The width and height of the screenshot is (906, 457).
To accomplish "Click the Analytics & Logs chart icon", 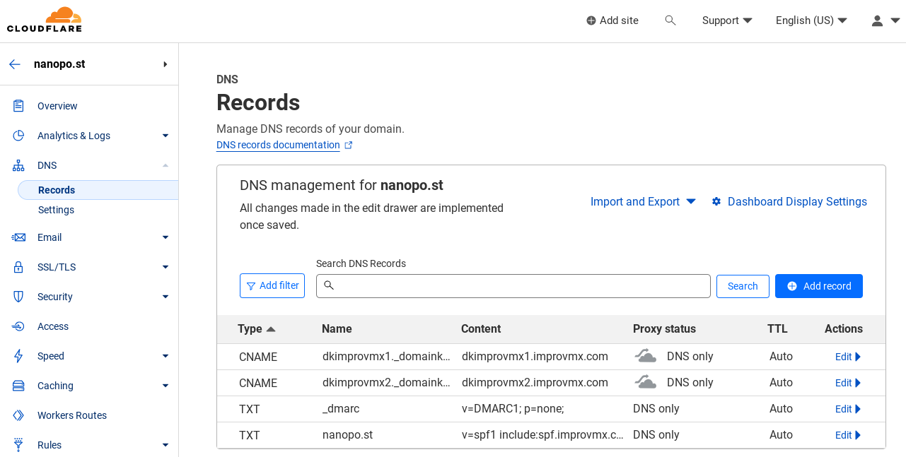I will pyautogui.click(x=19, y=136).
